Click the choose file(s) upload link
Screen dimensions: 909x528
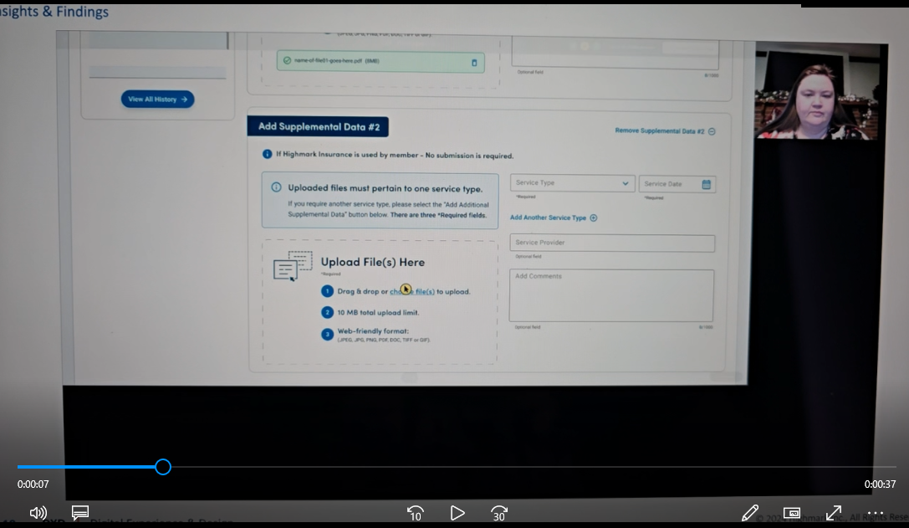(x=412, y=292)
